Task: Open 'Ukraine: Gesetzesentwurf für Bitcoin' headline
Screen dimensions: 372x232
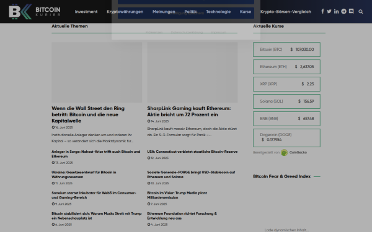Action: click(x=84, y=174)
